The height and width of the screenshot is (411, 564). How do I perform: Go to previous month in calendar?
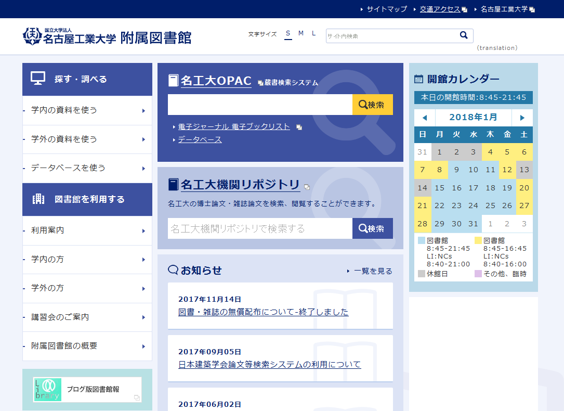coord(425,118)
